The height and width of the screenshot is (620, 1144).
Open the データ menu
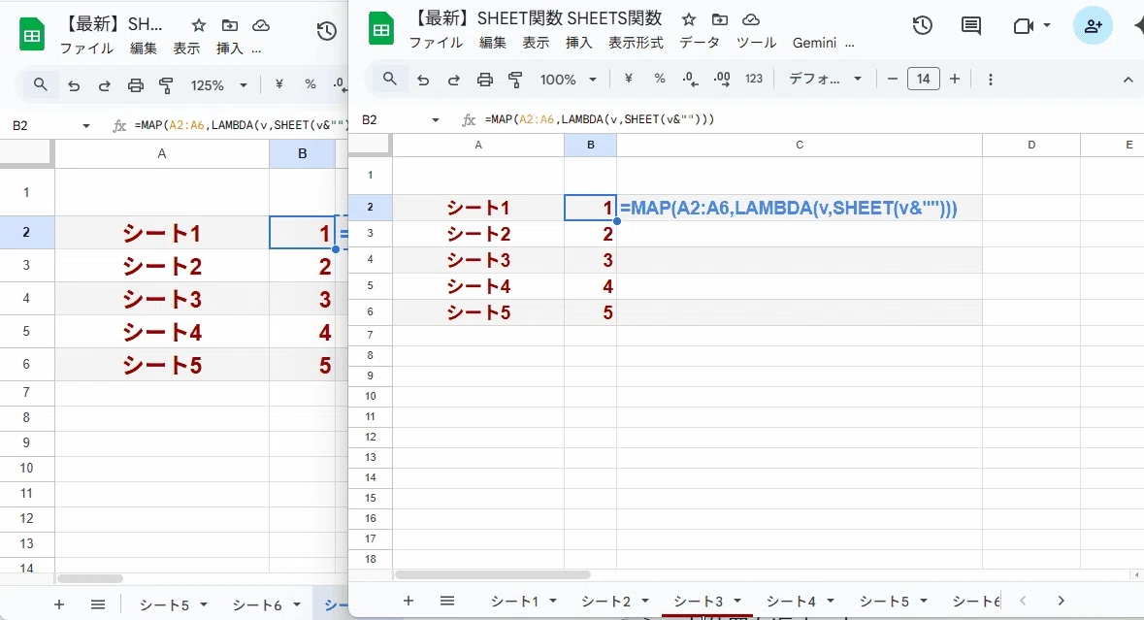(699, 43)
